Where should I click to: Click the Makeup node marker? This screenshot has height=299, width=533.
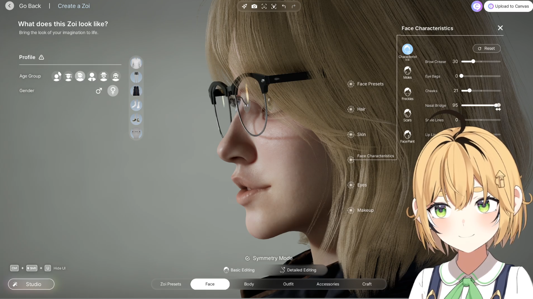coord(351,210)
